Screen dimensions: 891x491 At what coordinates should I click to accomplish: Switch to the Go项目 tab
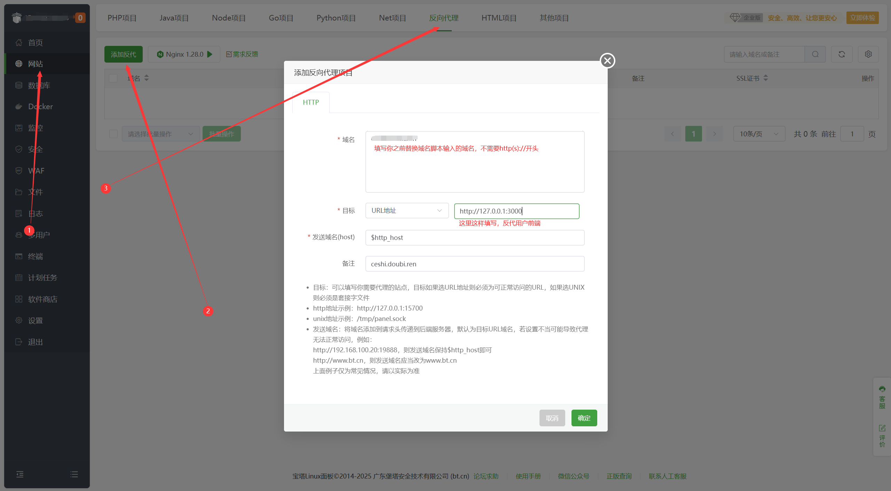coord(281,18)
